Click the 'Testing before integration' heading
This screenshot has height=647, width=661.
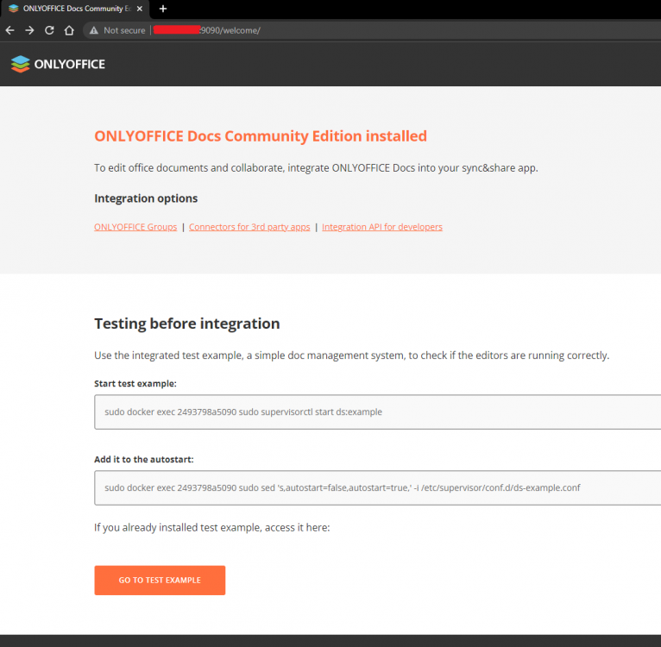point(186,323)
